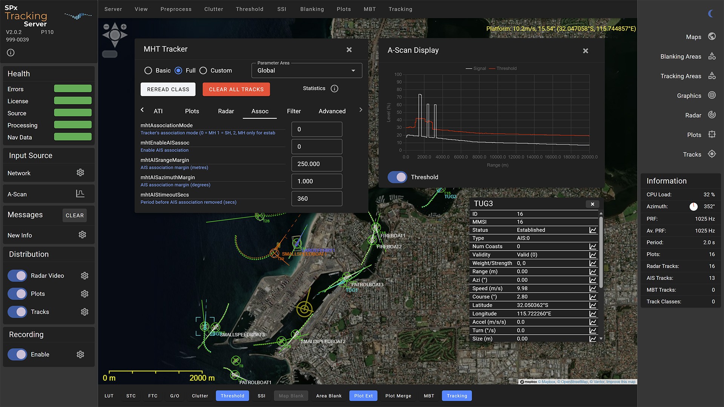
Task: Click the Maps globe icon
Action: point(712,37)
